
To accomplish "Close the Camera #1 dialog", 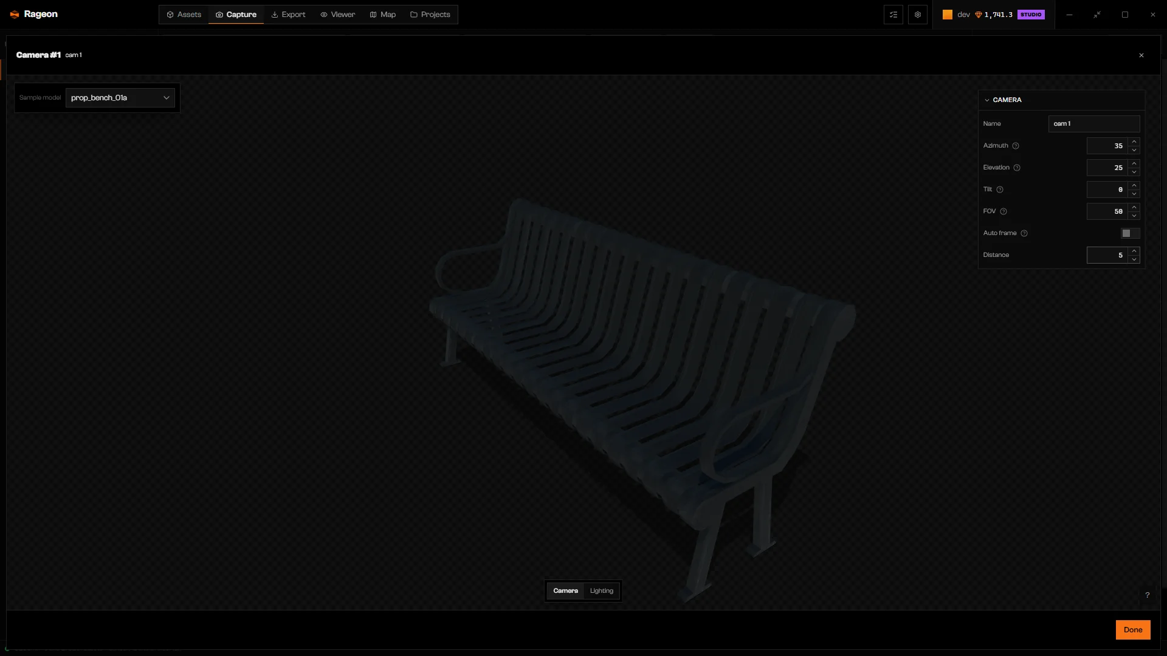I will pyautogui.click(x=1141, y=55).
